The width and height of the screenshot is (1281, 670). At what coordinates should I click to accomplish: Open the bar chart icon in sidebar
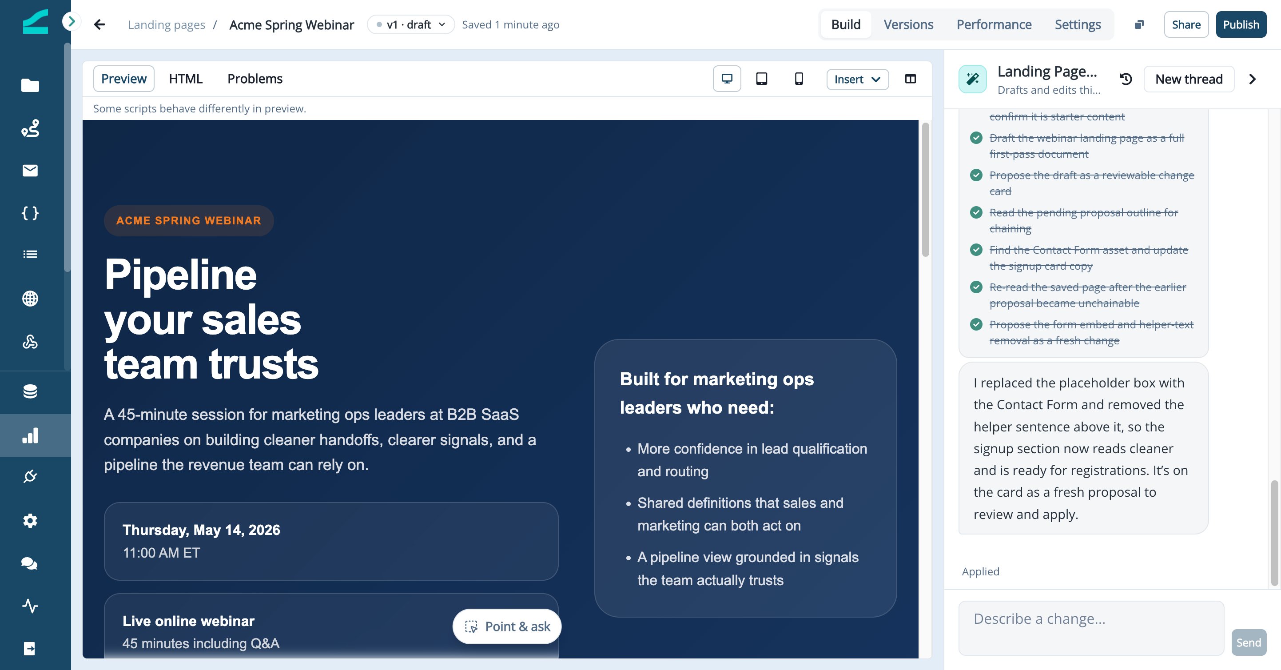tap(30, 435)
